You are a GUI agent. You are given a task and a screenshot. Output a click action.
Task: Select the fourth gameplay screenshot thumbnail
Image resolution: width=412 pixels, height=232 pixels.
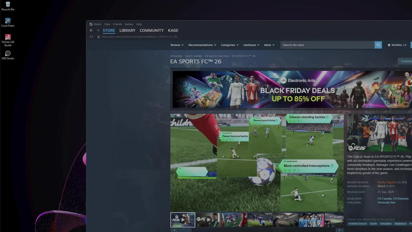(260, 220)
